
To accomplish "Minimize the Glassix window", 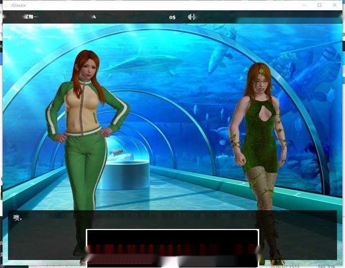I will pos(302,5).
